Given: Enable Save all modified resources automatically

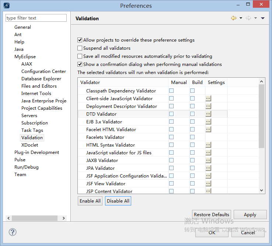Looking at the screenshot, I should pyautogui.click(x=80, y=56).
